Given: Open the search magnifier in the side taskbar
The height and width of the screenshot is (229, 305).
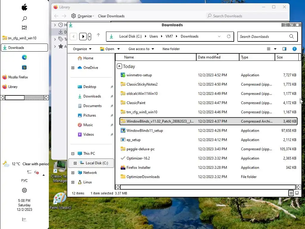Looking at the screenshot, I should pos(24,19).
